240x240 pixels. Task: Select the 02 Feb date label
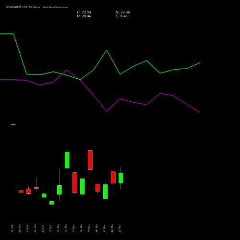(12, 228)
